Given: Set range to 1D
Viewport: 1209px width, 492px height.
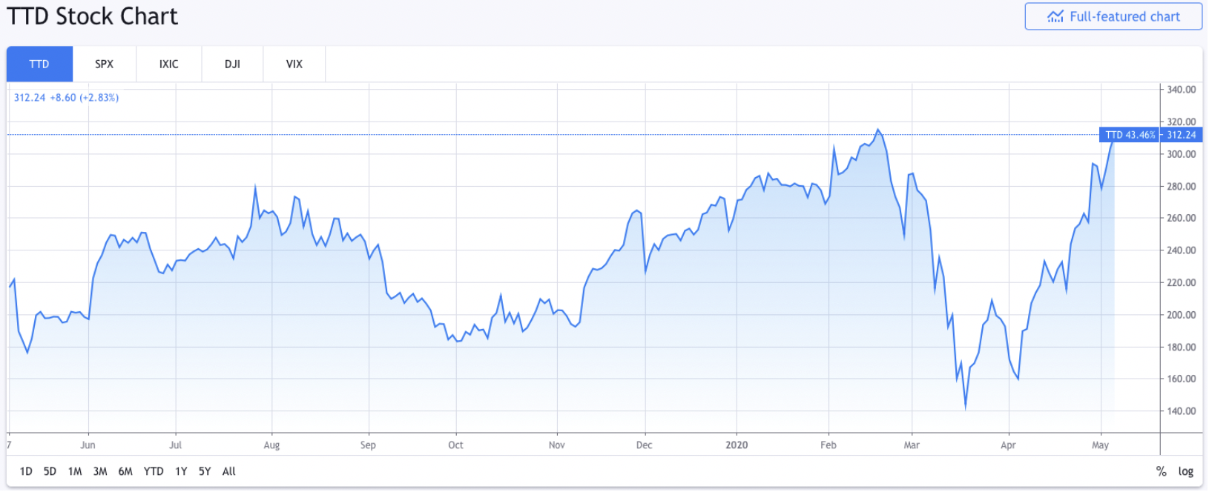Looking at the screenshot, I should pos(26,471).
